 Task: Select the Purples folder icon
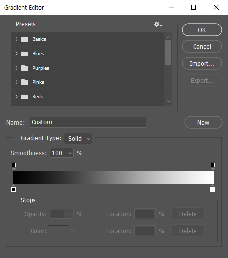[25, 68]
